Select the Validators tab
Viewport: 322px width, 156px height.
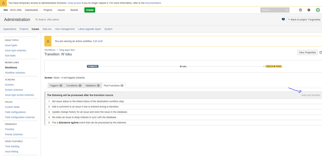(93, 86)
